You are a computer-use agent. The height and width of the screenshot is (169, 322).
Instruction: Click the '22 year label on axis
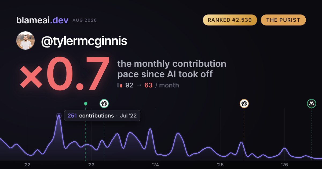27,165
